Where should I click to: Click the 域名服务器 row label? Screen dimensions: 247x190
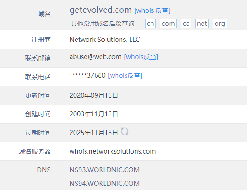(x=35, y=151)
